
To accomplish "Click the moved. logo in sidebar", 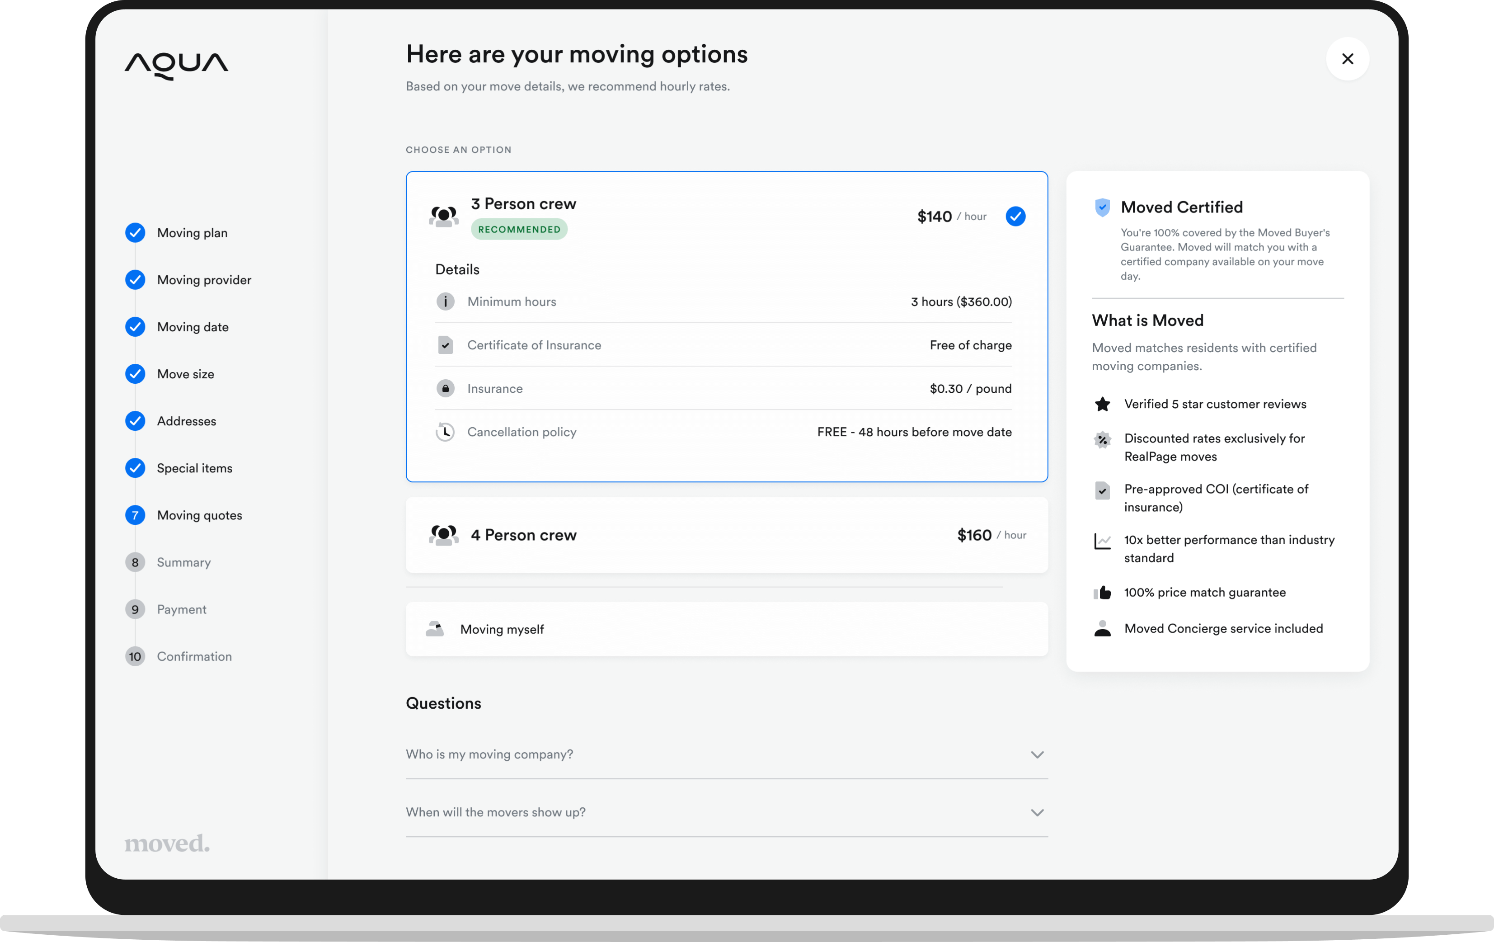I will 167,843.
